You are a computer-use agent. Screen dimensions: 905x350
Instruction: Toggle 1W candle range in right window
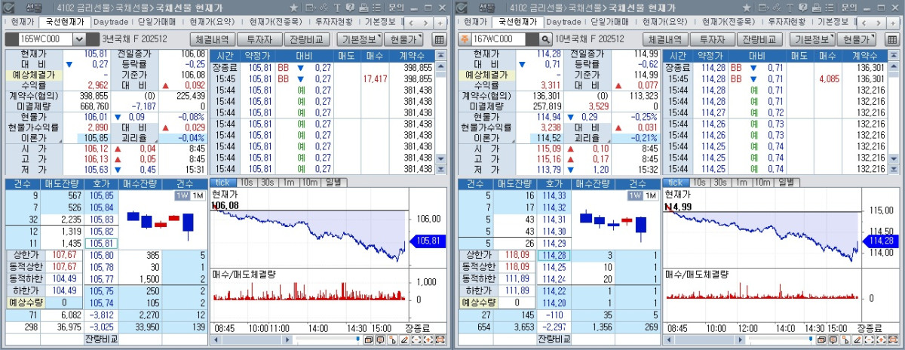point(635,196)
